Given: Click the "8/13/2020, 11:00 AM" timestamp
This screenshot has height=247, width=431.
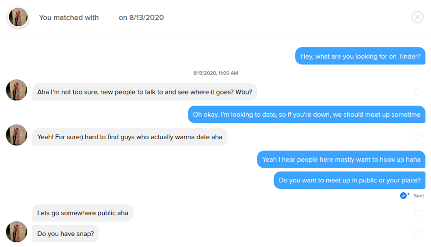Looking at the screenshot, I should pyautogui.click(x=215, y=73).
